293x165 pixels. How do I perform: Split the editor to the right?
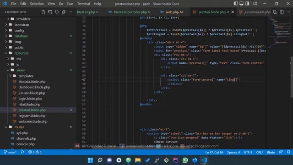pos(282,12)
